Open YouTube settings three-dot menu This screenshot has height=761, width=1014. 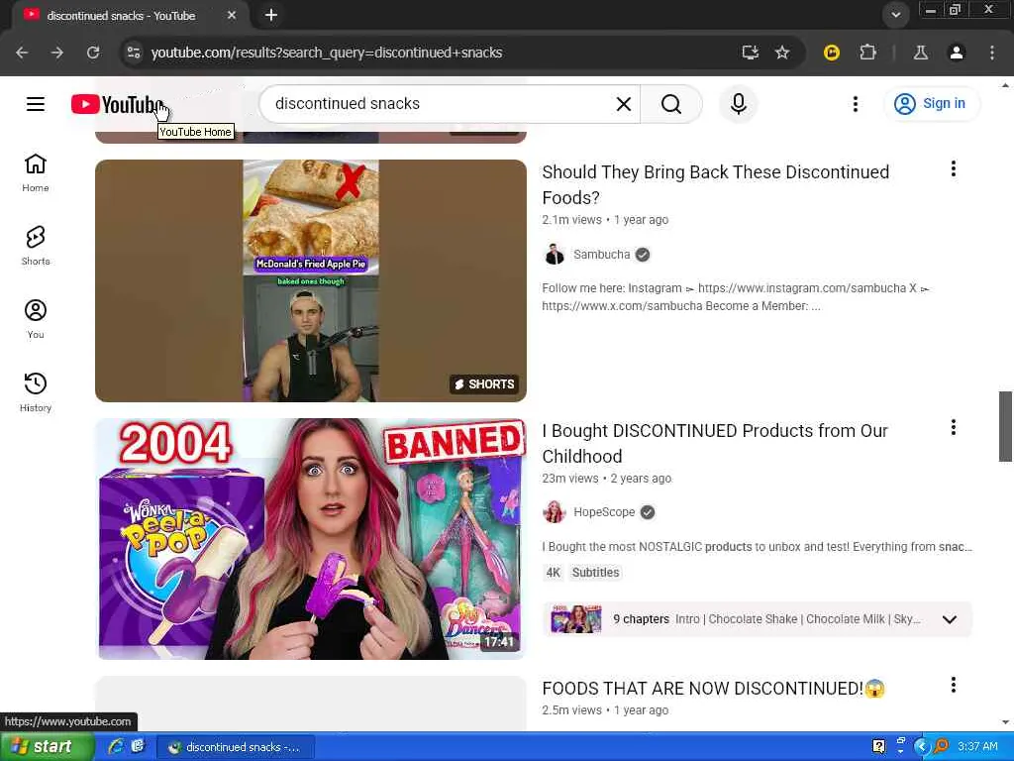point(855,103)
